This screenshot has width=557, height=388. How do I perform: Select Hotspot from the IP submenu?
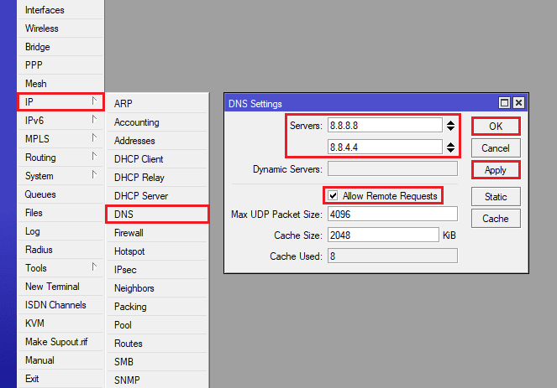tap(157, 251)
